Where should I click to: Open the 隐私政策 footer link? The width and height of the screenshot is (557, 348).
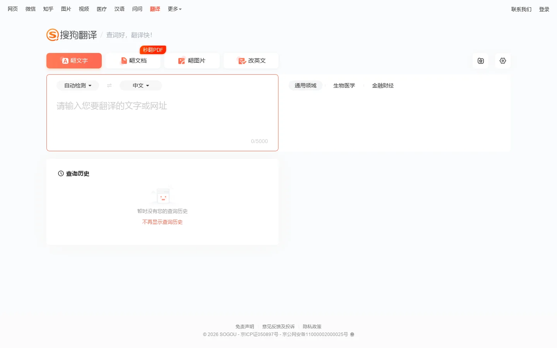pyautogui.click(x=312, y=327)
